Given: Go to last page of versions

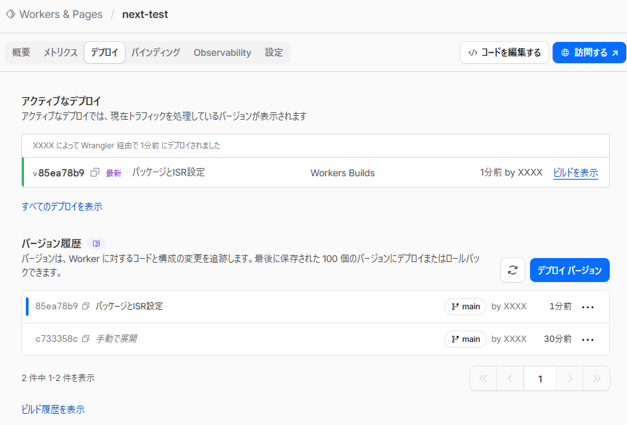Looking at the screenshot, I should 596,378.
